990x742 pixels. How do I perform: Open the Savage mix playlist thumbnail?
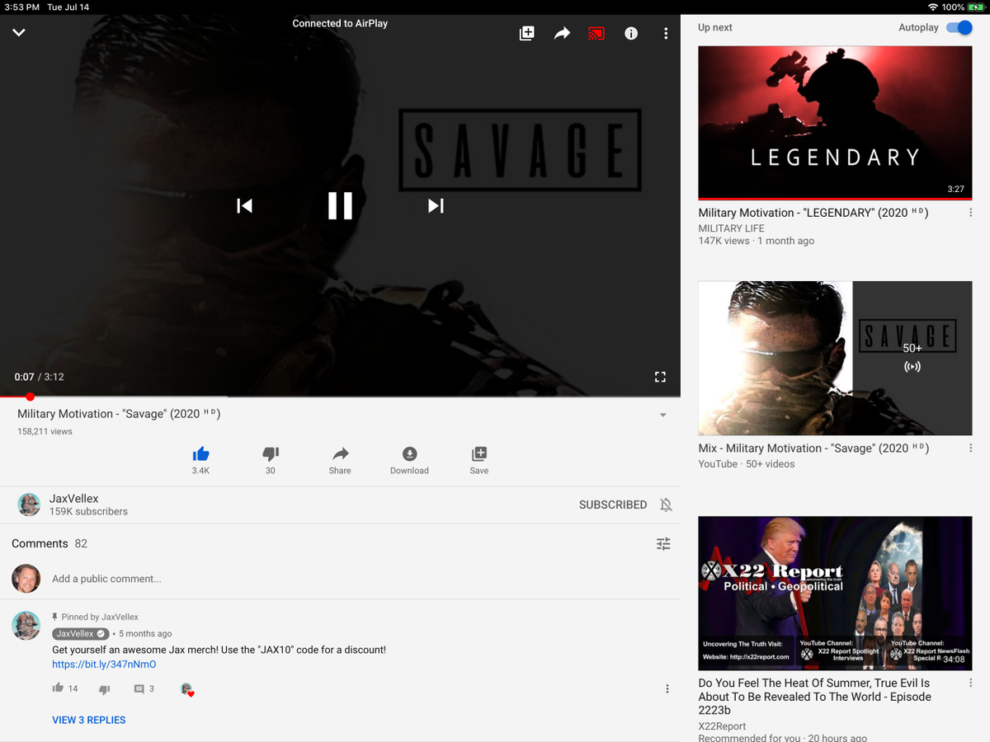[835, 359]
